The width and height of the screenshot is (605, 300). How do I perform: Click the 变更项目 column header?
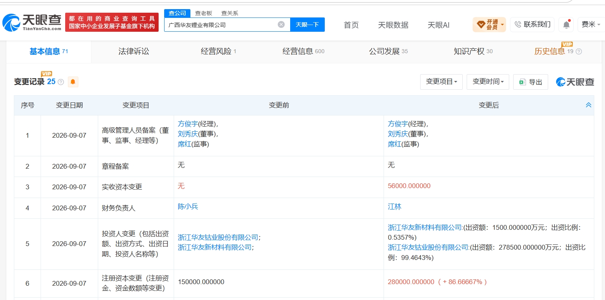136,106
